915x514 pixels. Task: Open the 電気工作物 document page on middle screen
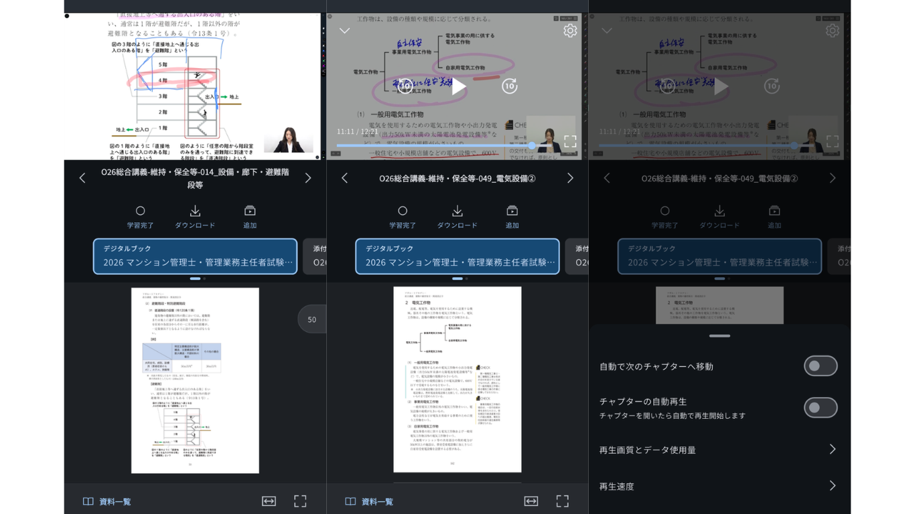click(x=457, y=379)
